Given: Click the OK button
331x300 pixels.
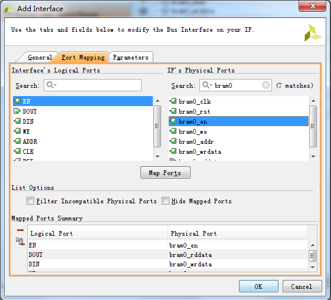Looking at the screenshot, I should [258, 286].
